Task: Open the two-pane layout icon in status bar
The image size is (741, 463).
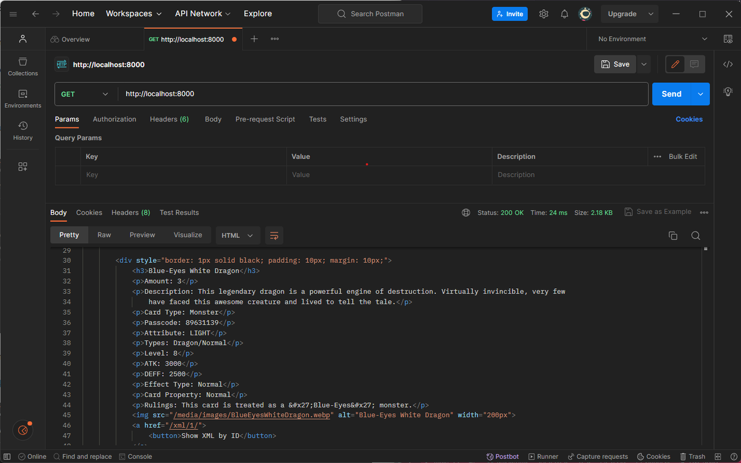Action: pyautogui.click(x=718, y=457)
